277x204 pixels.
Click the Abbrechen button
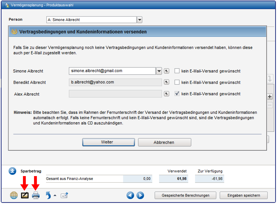165,142
